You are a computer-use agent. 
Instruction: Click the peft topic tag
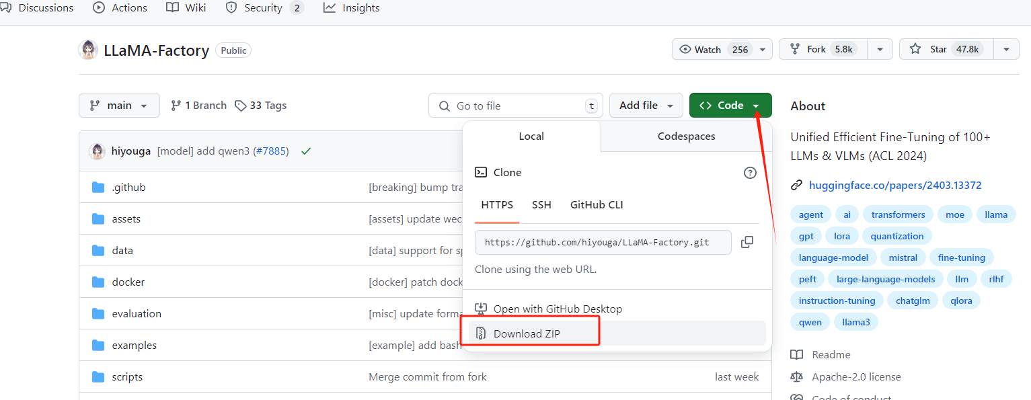tap(808, 280)
